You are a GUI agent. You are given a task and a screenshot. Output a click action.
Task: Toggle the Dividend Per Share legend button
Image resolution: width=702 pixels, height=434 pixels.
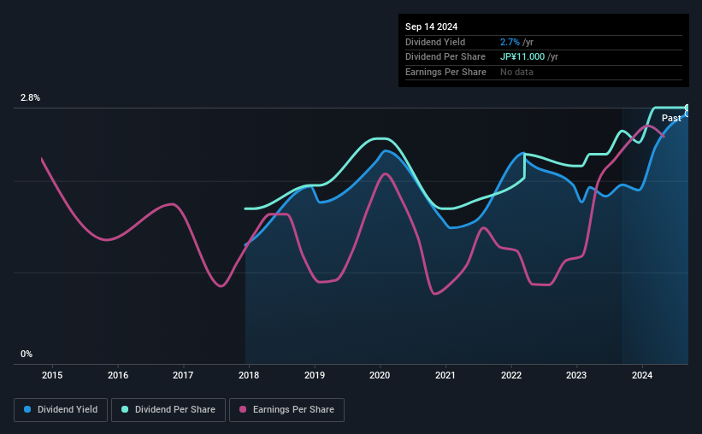[168, 410]
